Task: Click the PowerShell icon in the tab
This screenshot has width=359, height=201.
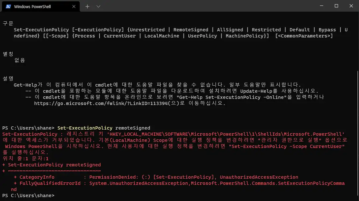Action: 8,6
